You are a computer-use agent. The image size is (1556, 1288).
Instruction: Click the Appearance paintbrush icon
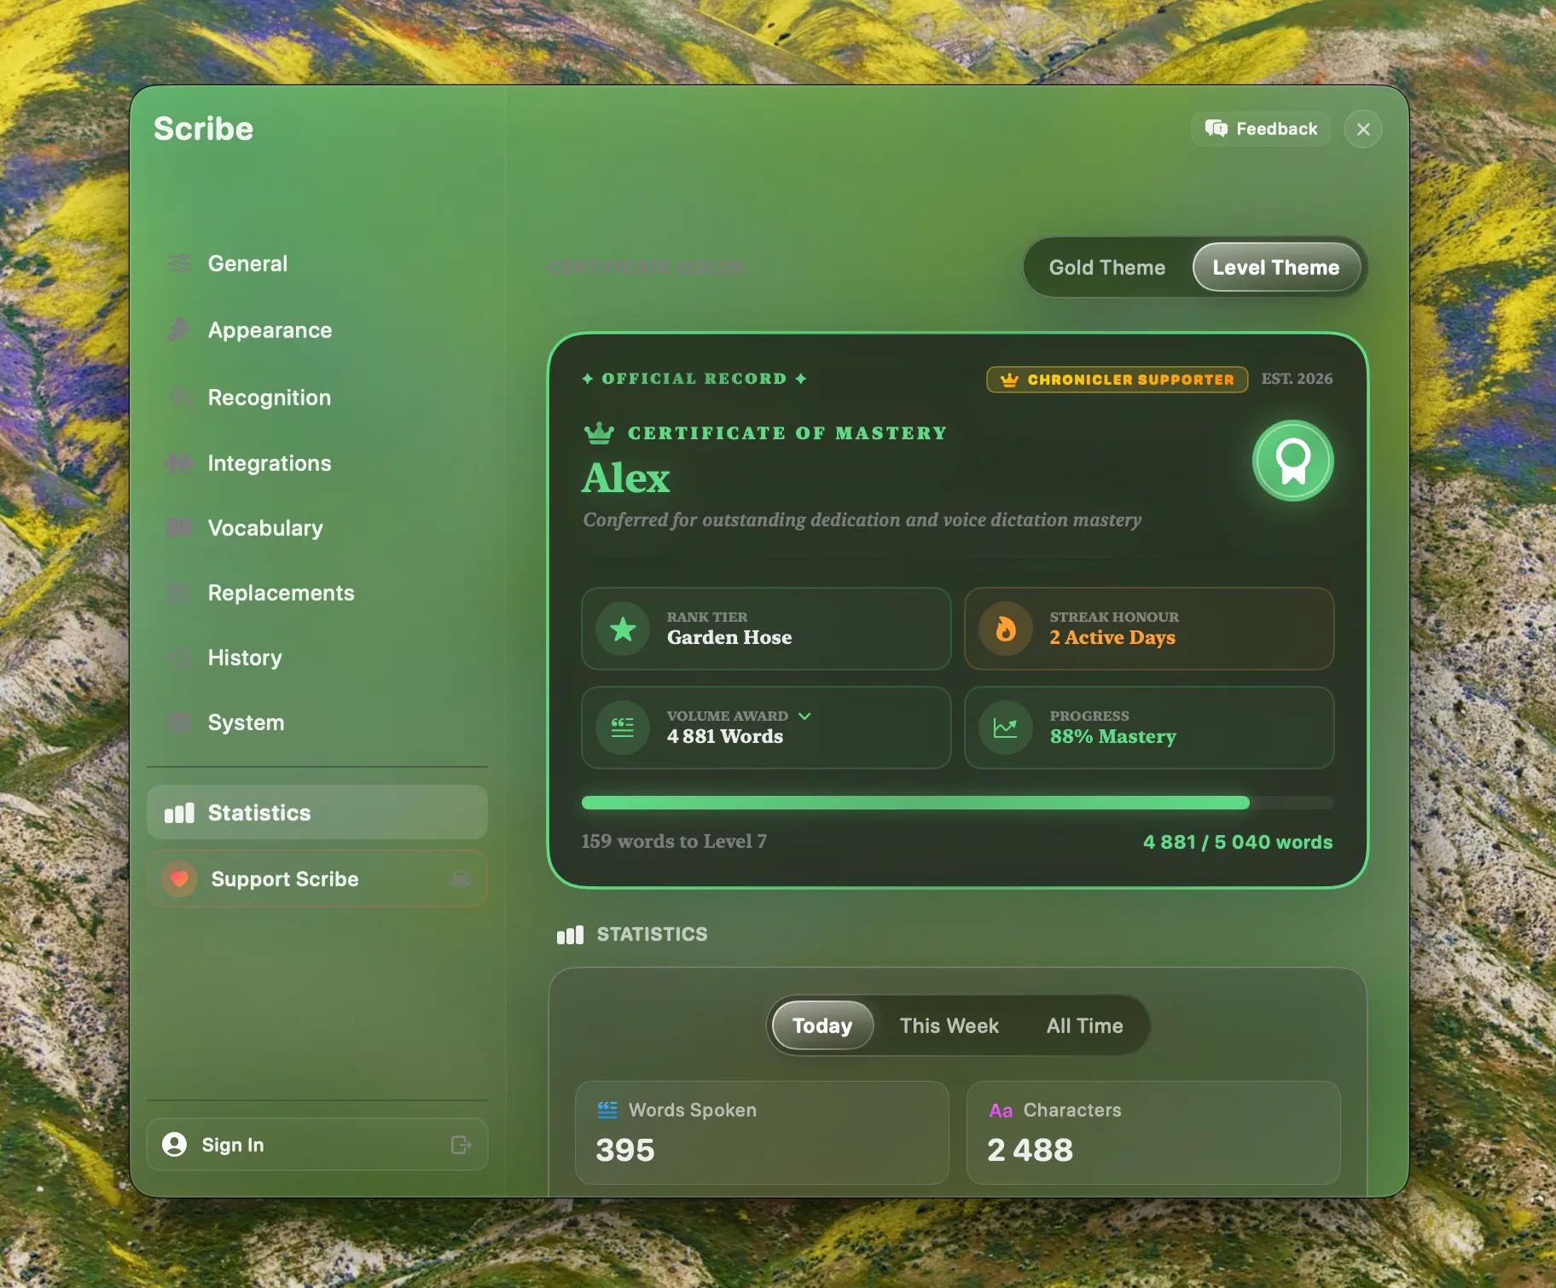click(x=179, y=330)
